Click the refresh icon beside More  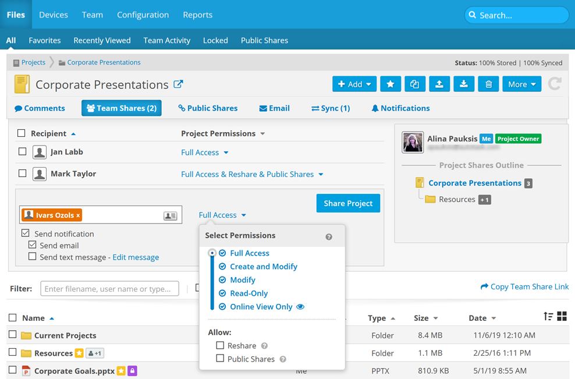coord(555,84)
